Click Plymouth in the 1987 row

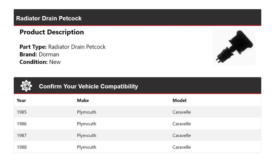pos(87,136)
